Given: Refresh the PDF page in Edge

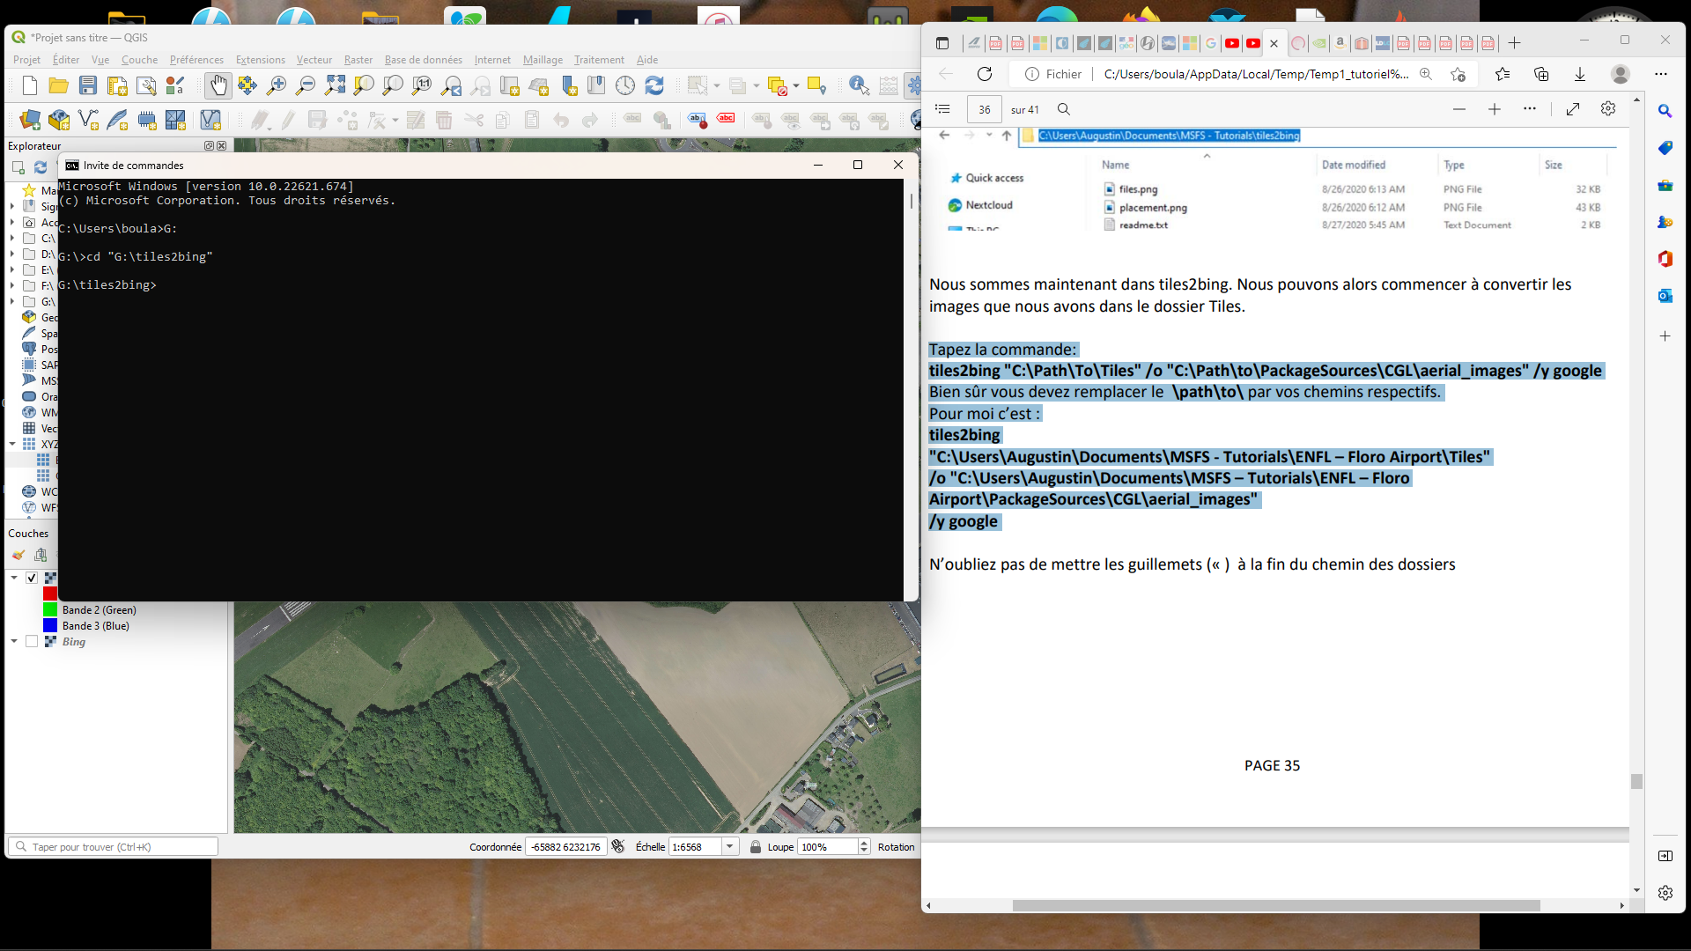Looking at the screenshot, I should (985, 74).
